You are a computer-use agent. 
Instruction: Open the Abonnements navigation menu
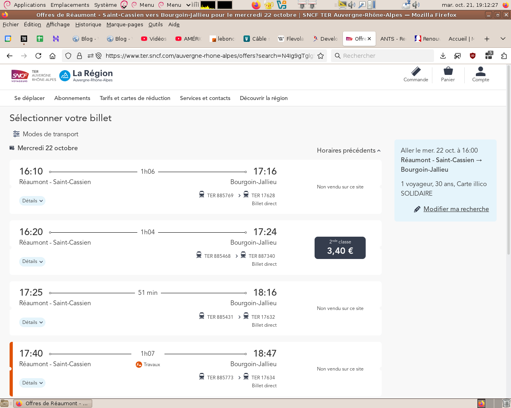click(x=72, y=98)
